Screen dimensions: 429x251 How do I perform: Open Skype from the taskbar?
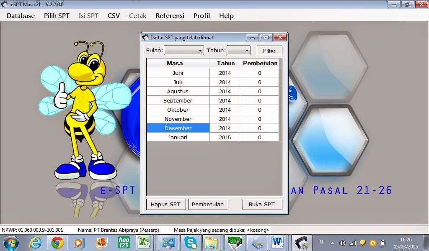click(191, 242)
